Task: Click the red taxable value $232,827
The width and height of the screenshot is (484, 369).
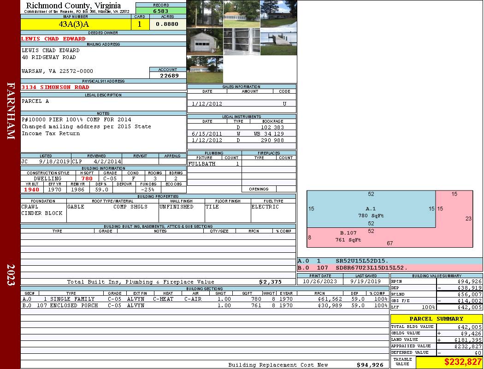Action: (x=449, y=362)
